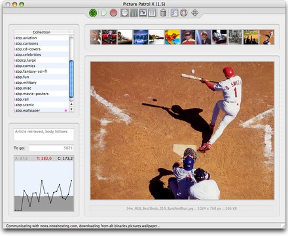
Task: Click the green globe connect icon
Action: [93, 13]
